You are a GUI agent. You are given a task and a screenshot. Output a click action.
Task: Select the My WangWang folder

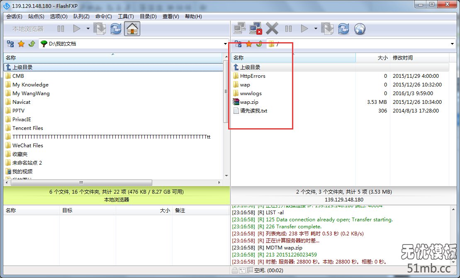[27, 93]
